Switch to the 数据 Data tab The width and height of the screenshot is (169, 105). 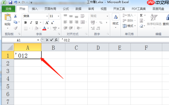coord(78,9)
